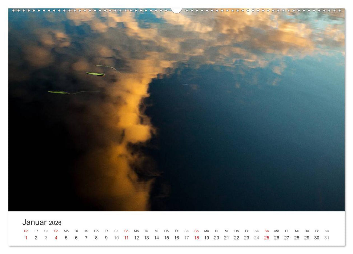
Task: Click the grayed Saturday 17
Action: [186, 237]
